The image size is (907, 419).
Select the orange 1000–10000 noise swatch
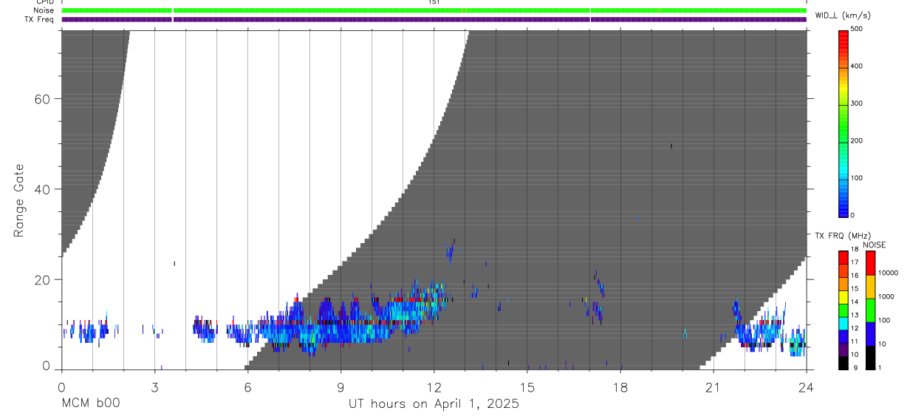point(870,287)
